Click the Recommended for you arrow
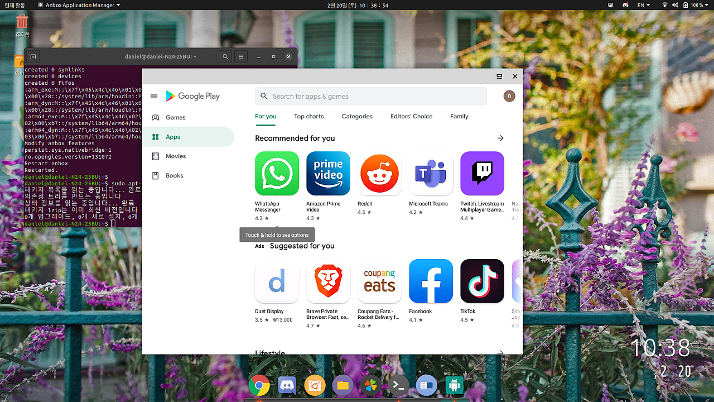 [x=500, y=138]
